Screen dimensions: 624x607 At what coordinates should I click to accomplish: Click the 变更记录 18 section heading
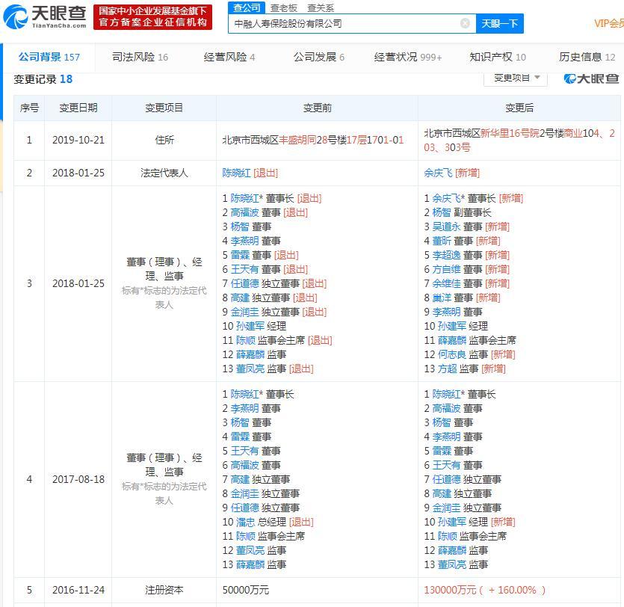[43, 79]
